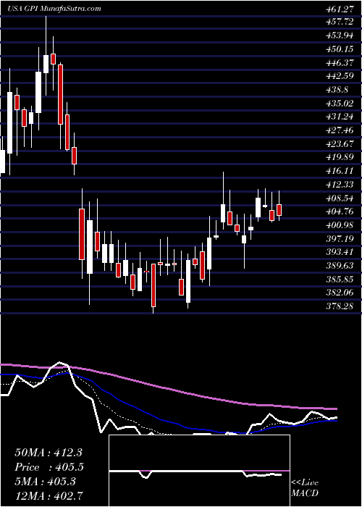Click the MACD inset panel
This screenshot has width=362, height=507.
tap(200, 471)
